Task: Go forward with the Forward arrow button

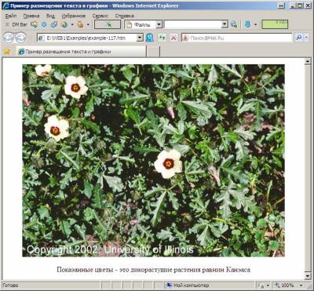Action: click(x=20, y=38)
